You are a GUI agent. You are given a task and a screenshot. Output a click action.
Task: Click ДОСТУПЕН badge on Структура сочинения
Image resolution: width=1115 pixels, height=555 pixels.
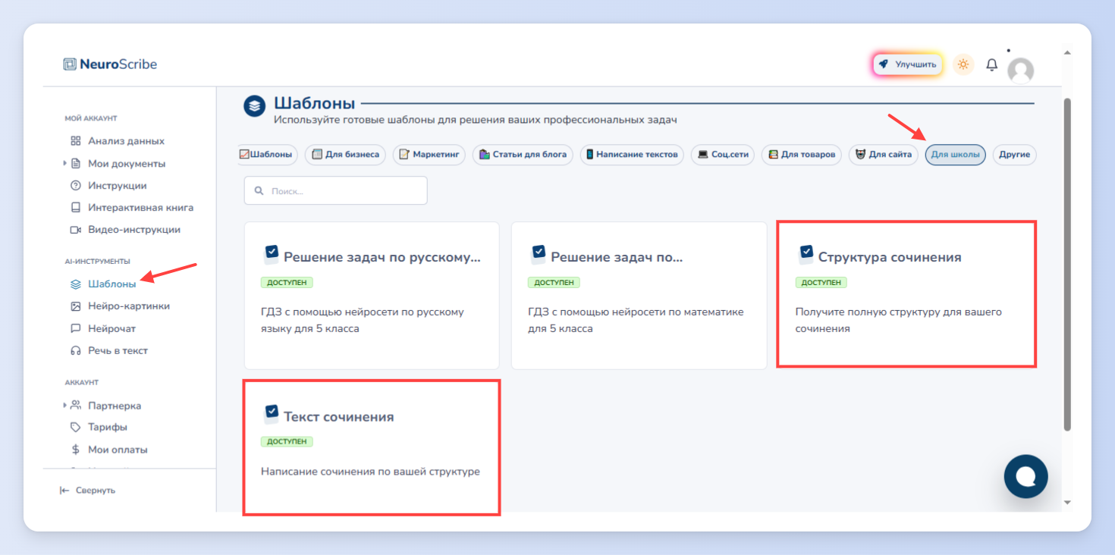(821, 282)
